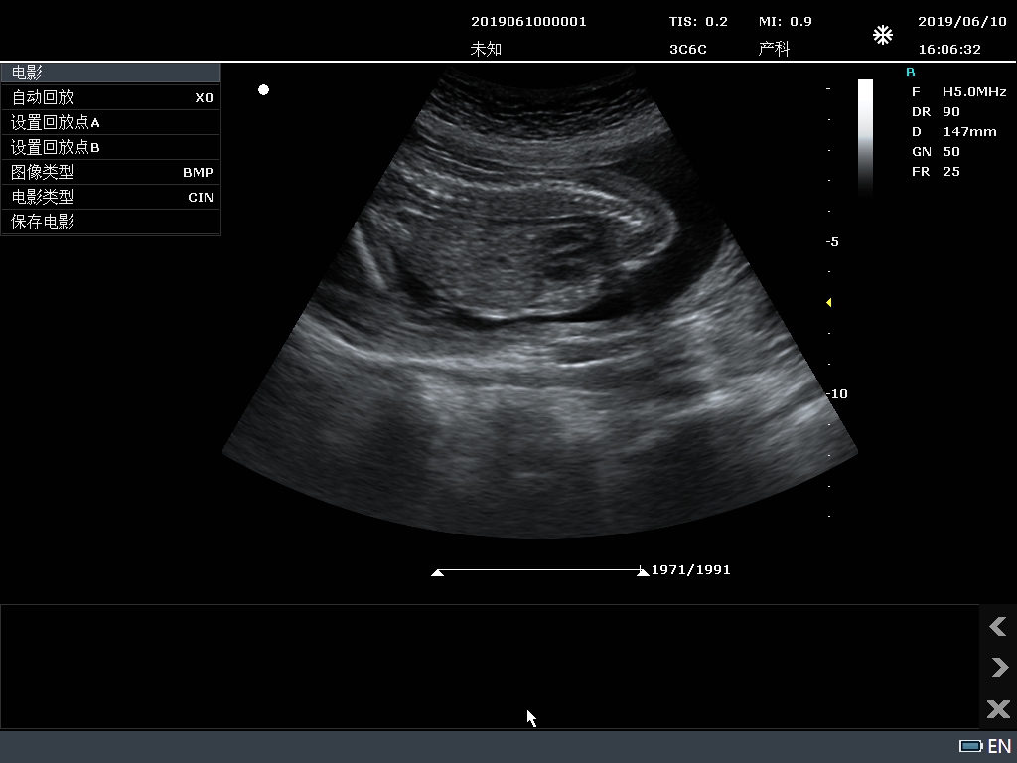Screen dimensions: 1017x763
Task: Click the next arrow in bottom panel
Action: coord(999,667)
